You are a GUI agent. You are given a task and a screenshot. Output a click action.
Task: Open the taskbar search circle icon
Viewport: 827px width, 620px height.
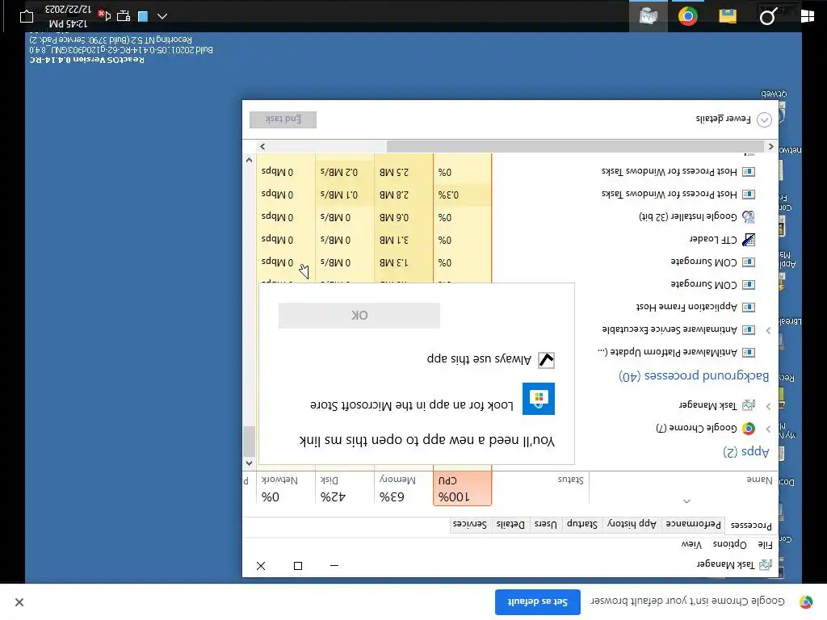tap(767, 17)
